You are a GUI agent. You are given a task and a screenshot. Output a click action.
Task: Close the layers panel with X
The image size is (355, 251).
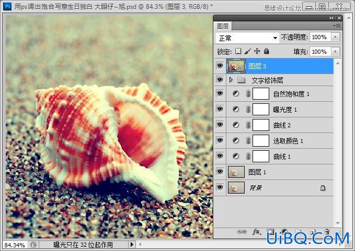pyautogui.click(x=339, y=18)
